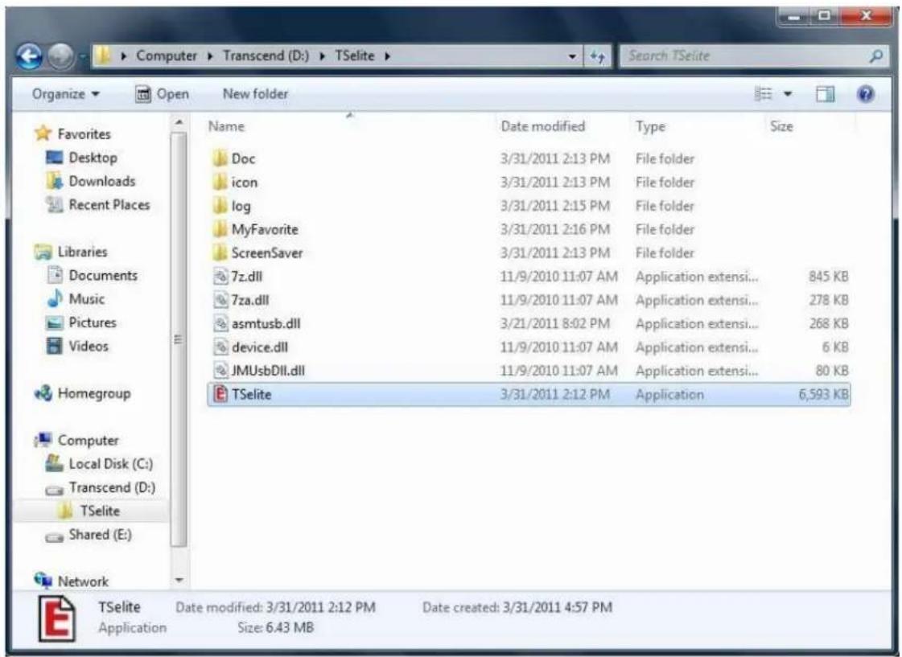The width and height of the screenshot is (902, 657).
Task: Click asmtusb.dll date 3/21/2011 8:02 PM
Action: click(x=554, y=323)
